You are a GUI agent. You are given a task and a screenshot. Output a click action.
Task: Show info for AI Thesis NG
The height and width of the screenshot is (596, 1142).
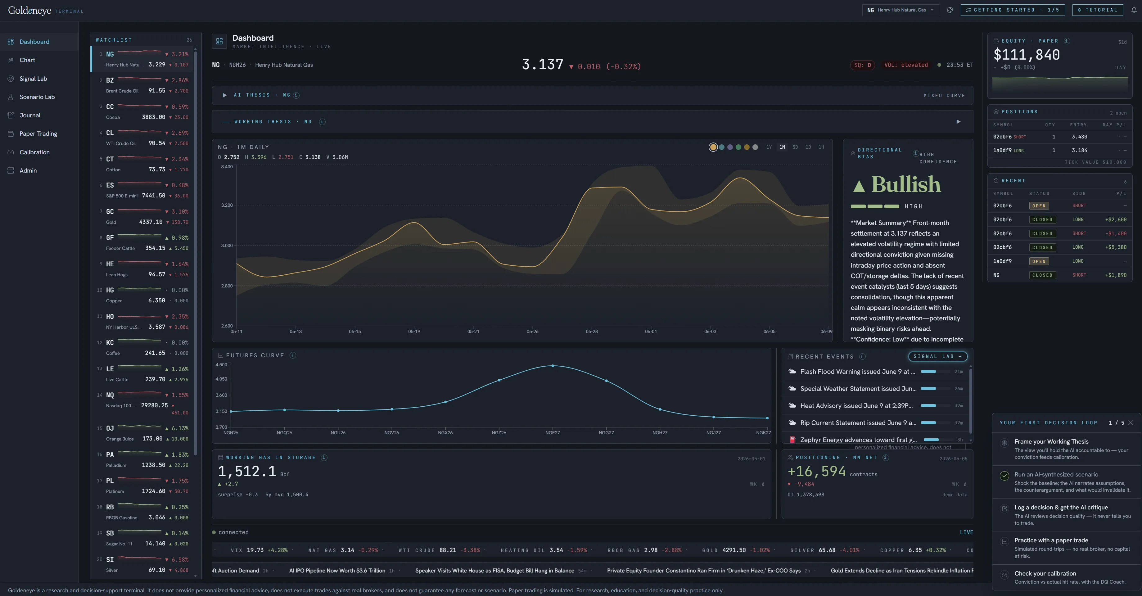tap(296, 95)
